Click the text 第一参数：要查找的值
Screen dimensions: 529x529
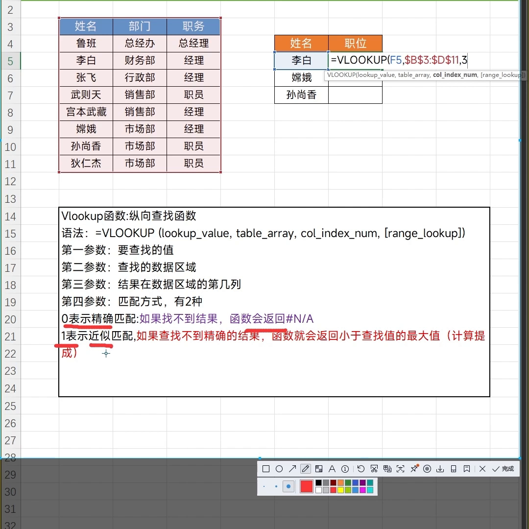(x=118, y=250)
